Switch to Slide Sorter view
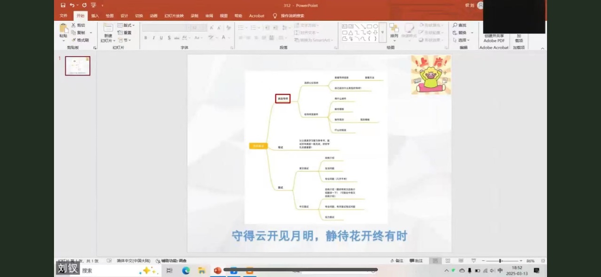The height and width of the screenshot is (277, 601). click(448, 261)
